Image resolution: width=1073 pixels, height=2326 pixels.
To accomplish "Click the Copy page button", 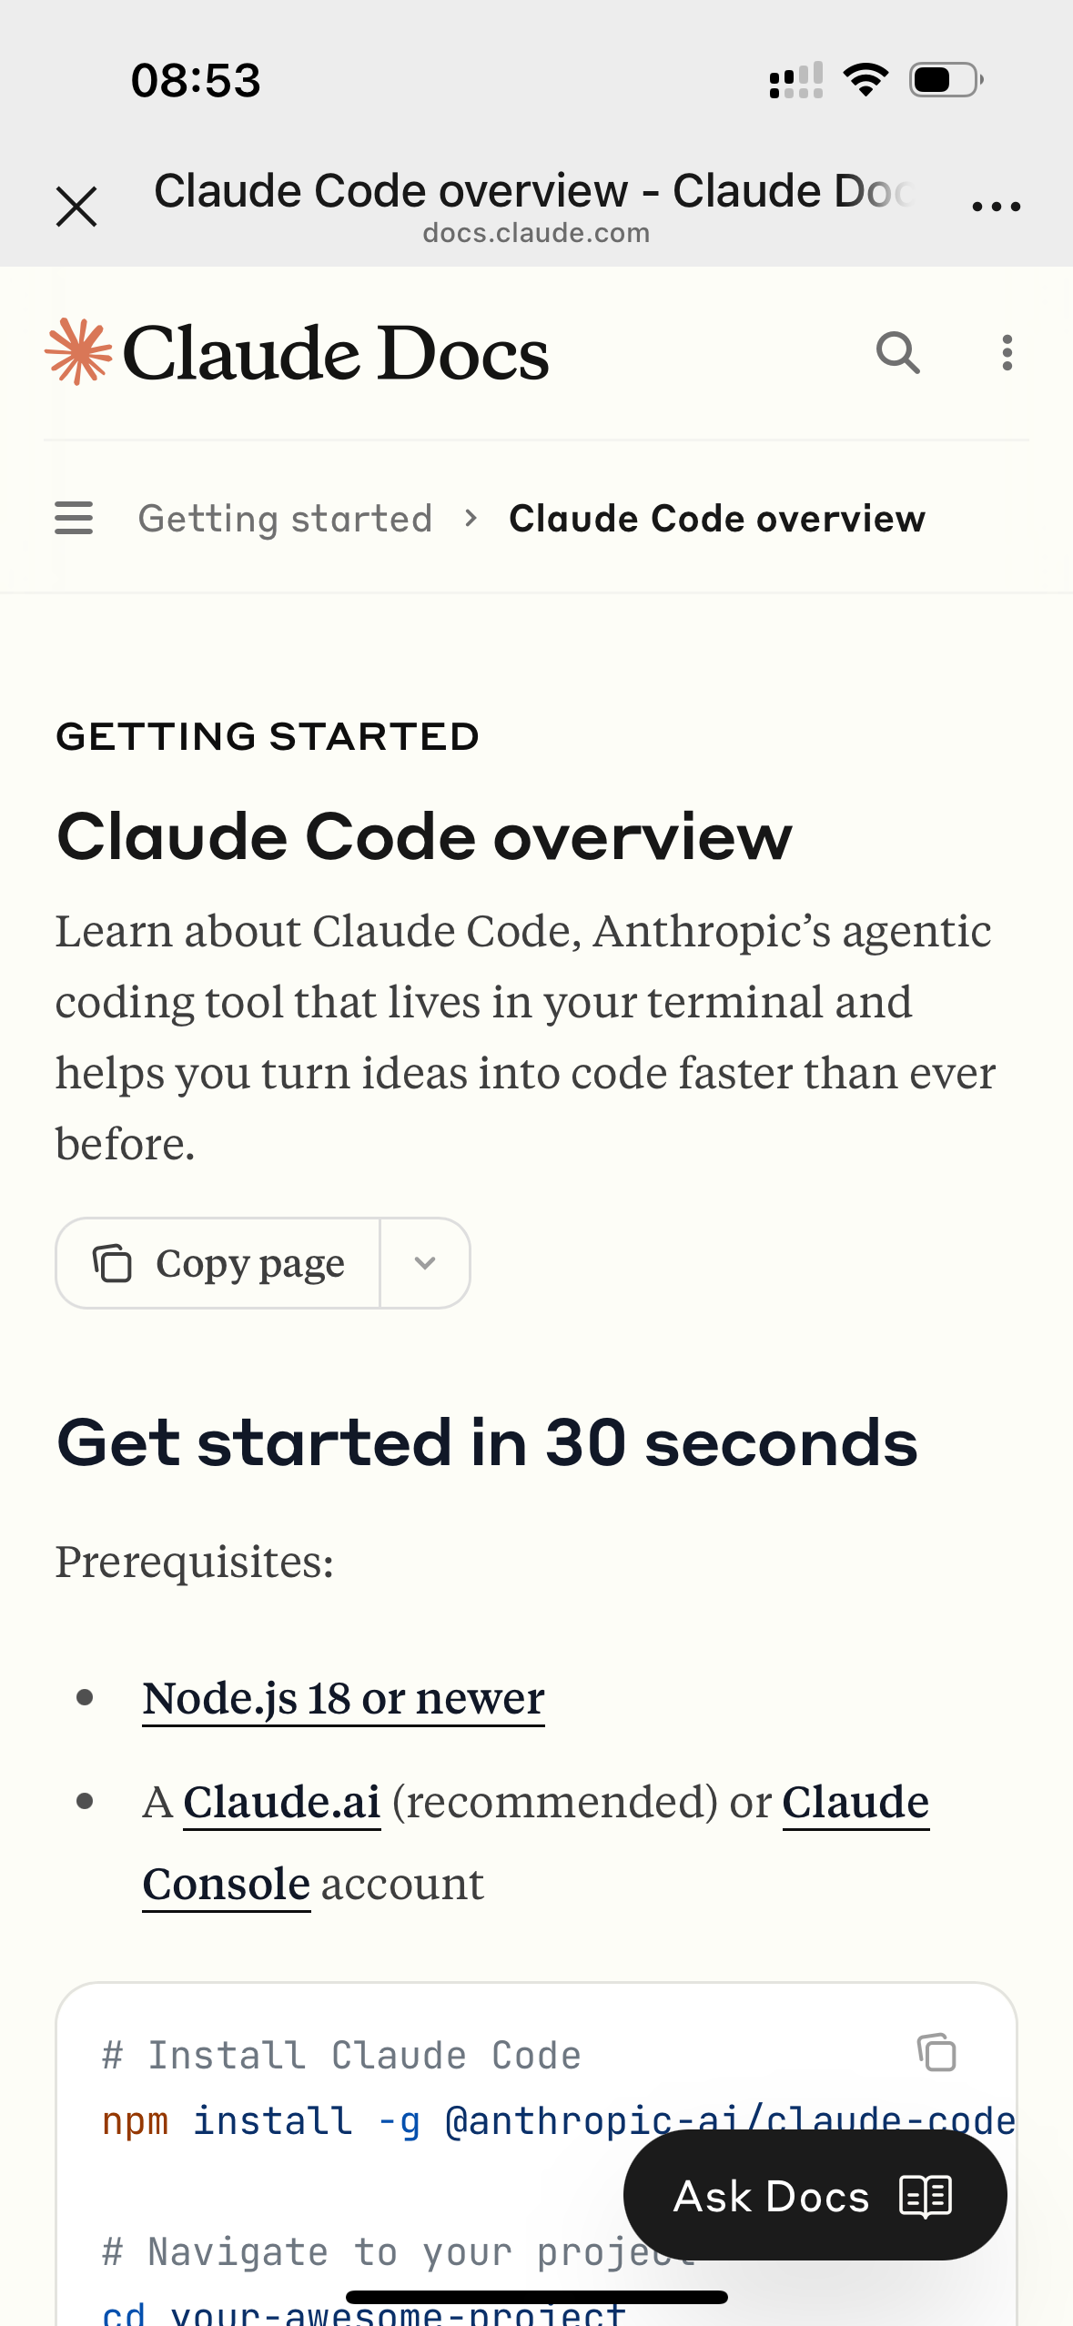I will click(218, 1263).
